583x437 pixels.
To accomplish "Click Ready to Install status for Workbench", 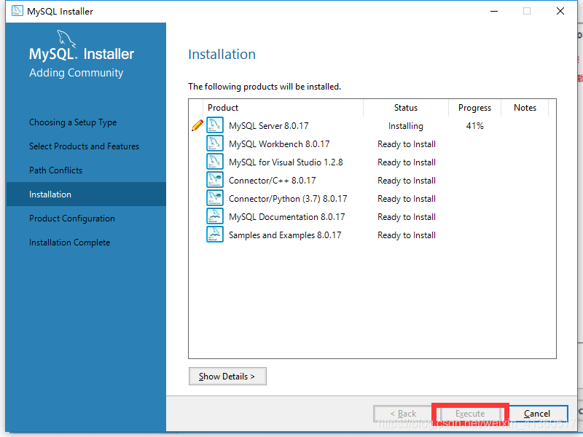I will pyautogui.click(x=407, y=144).
